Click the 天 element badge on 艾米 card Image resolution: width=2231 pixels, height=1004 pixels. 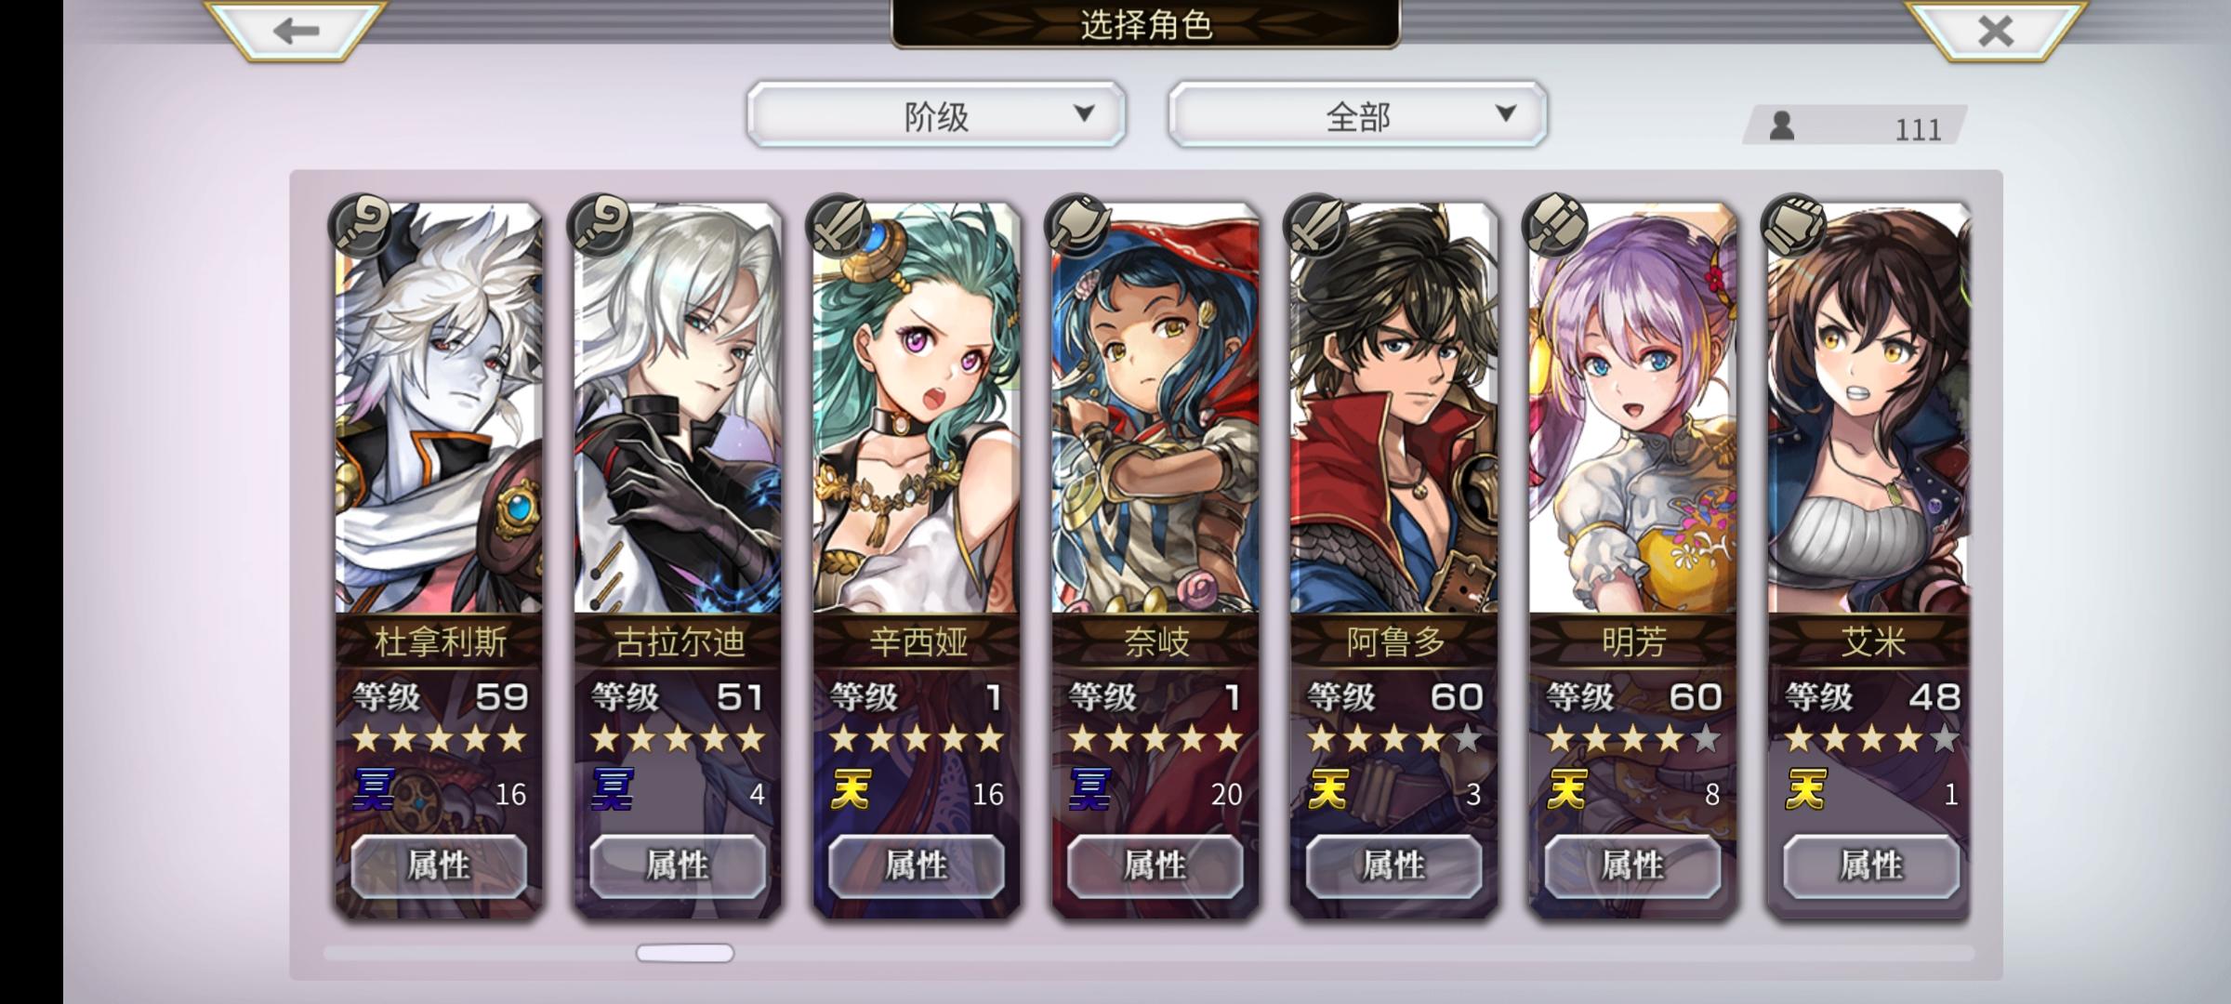[1806, 790]
